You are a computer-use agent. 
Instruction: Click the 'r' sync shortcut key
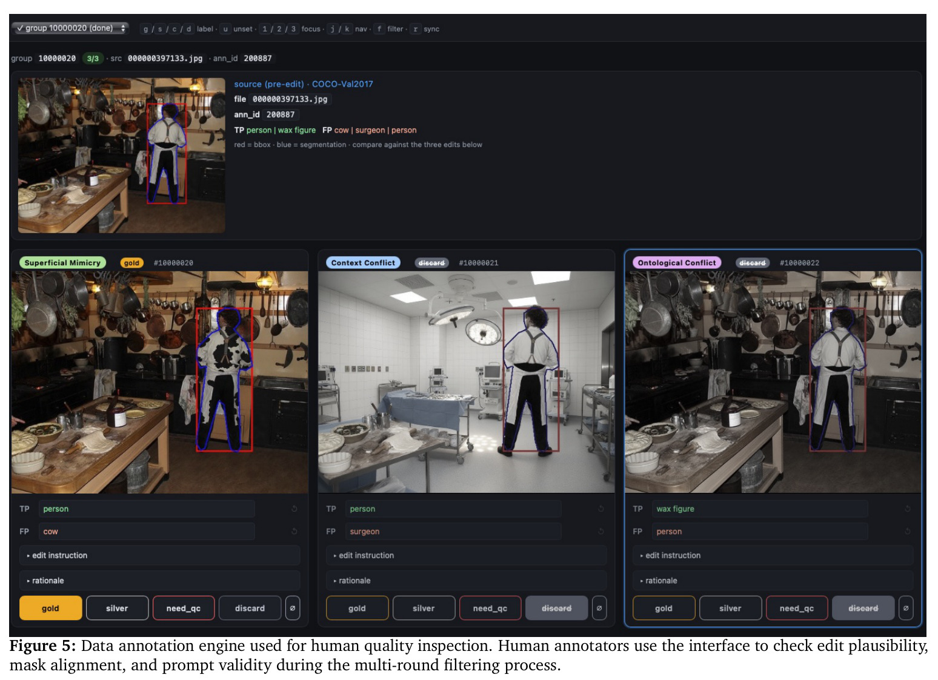pos(416,28)
